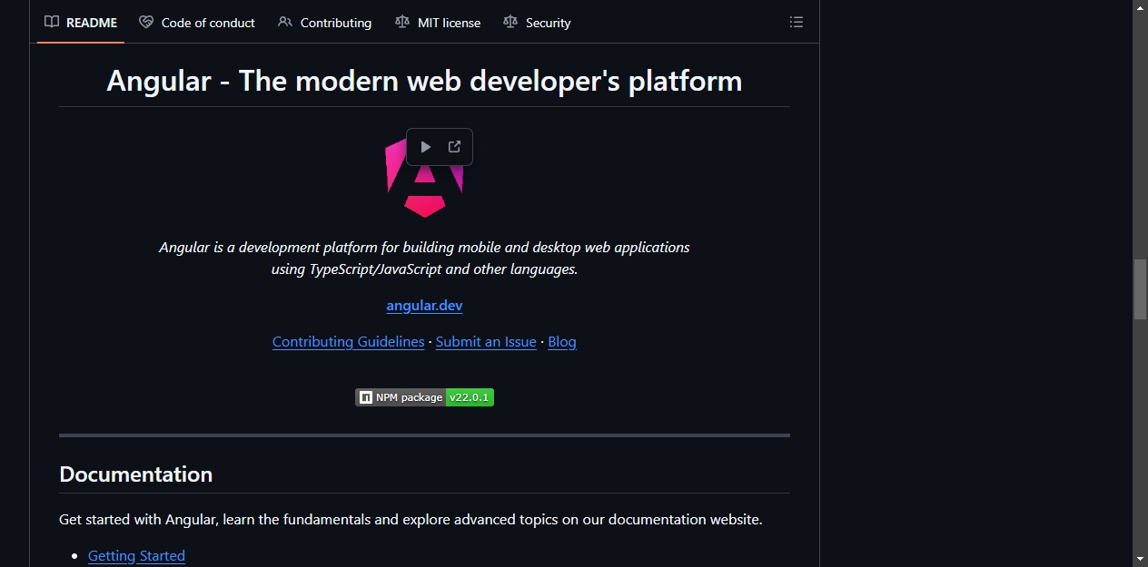Open the Contributing Guidelines link
The image size is (1148, 567).
348,342
